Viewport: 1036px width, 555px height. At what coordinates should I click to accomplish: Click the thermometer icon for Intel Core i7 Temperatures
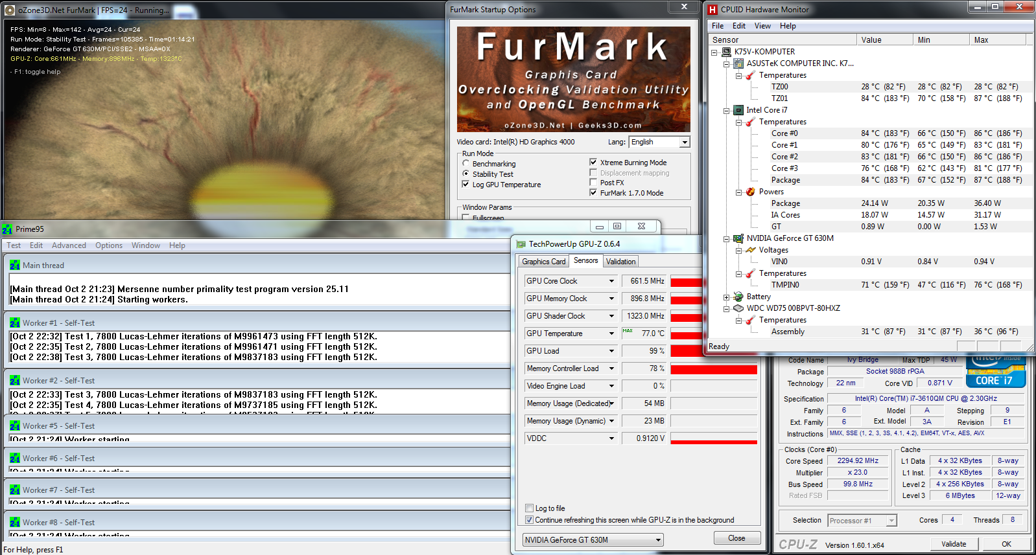(x=751, y=122)
